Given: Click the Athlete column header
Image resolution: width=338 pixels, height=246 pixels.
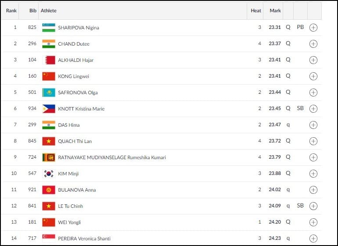Looking at the screenshot, I should tap(48, 11).
